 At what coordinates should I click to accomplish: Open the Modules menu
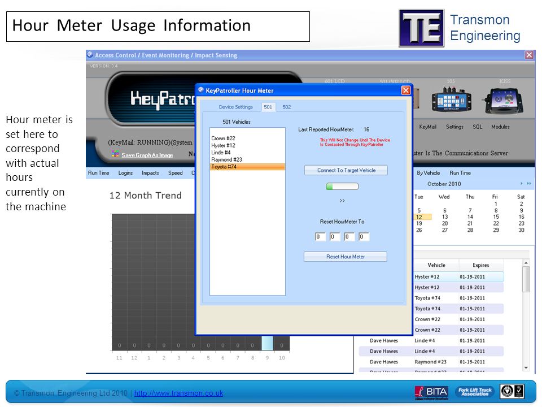tap(501, 127)
